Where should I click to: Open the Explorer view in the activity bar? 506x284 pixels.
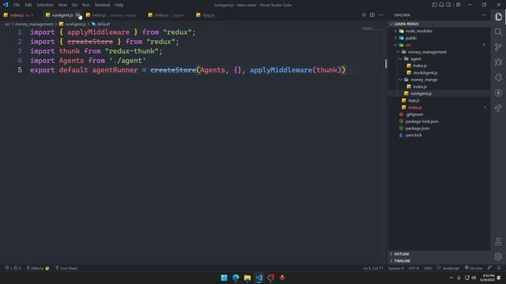click(498, 17)
